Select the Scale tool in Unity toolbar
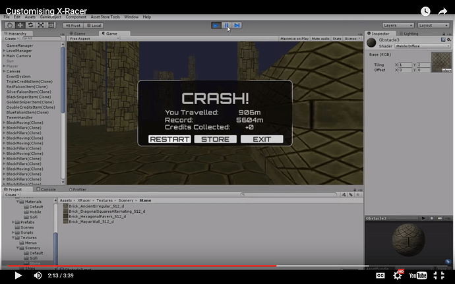455x284 pixels. (41, 25)
